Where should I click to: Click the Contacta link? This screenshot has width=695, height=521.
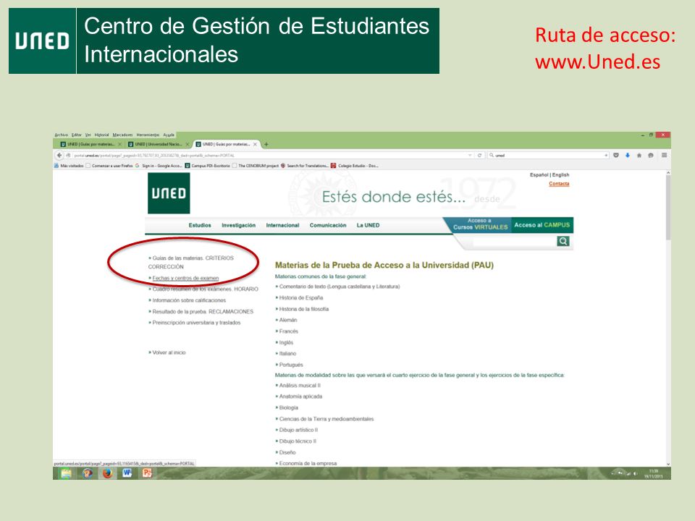tap(559, 183)
